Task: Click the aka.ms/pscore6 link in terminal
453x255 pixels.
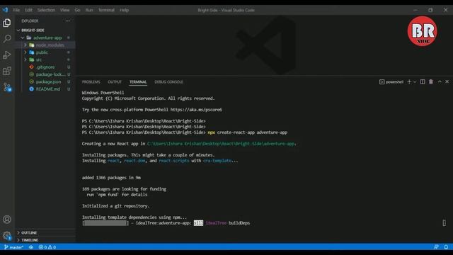Action: click(196, 110)
